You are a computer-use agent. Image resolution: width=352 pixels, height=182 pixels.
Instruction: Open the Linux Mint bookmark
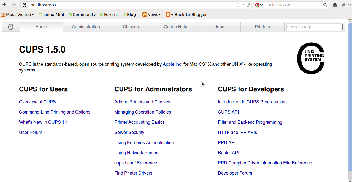click(52, 15)
